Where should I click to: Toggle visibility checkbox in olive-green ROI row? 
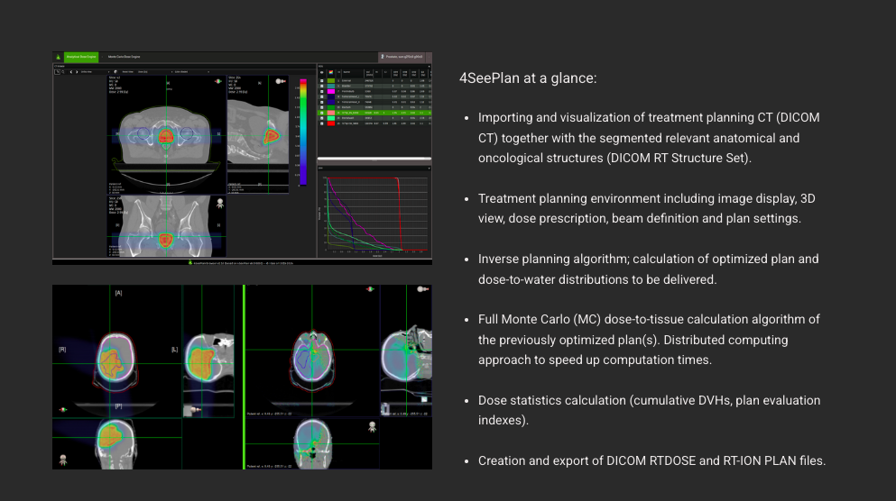[x=322, y=81]
